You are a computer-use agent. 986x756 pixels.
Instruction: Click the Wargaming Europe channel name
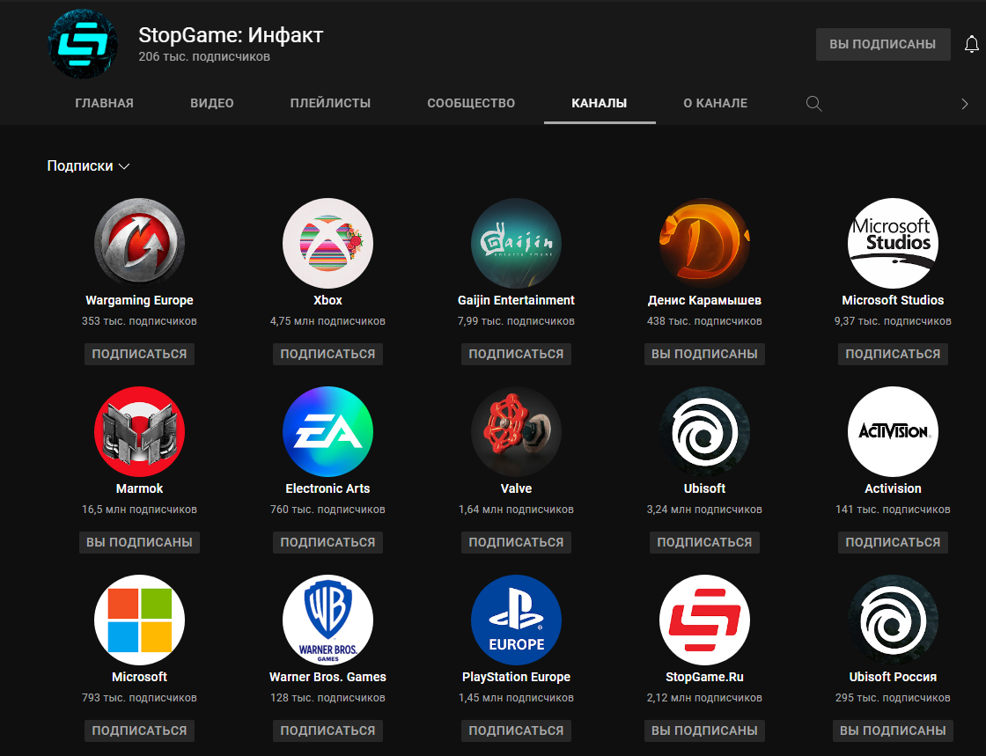139,300
